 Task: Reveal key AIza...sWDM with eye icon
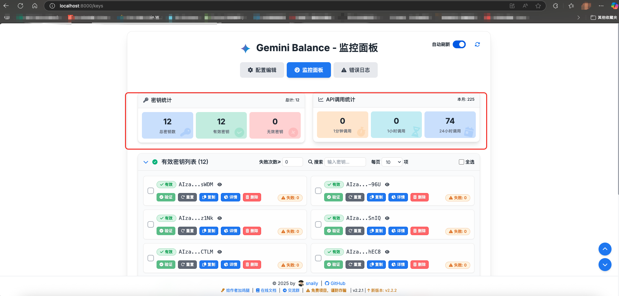coord(220,185)
